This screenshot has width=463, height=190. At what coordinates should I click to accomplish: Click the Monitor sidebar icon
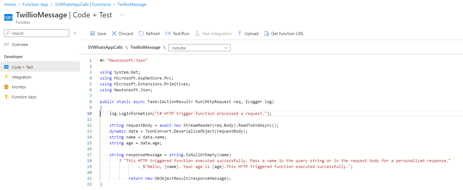coord(6,87)
